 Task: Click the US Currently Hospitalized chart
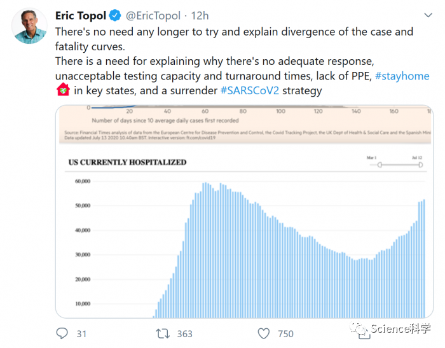pos(245,237)
